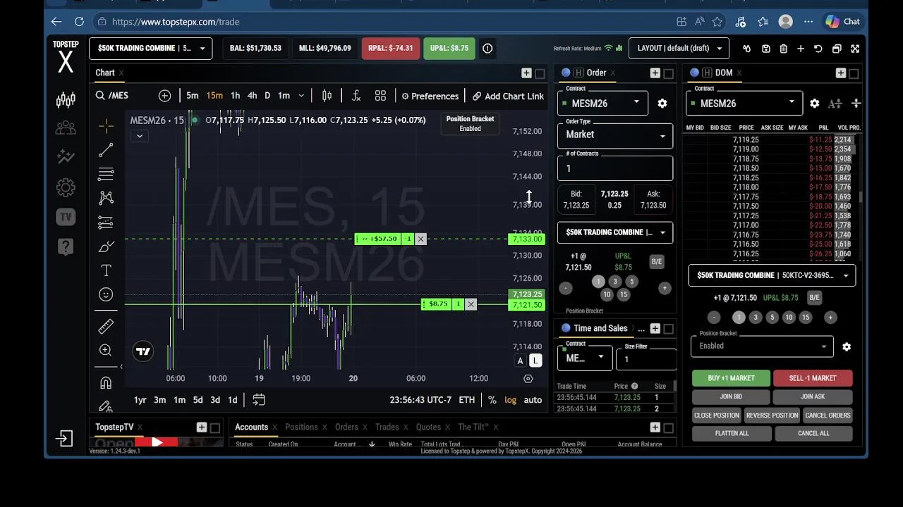Open the go-to-date calendar icon
The height and width of the screenshot is (507, 903).
(x=259, y=400)
